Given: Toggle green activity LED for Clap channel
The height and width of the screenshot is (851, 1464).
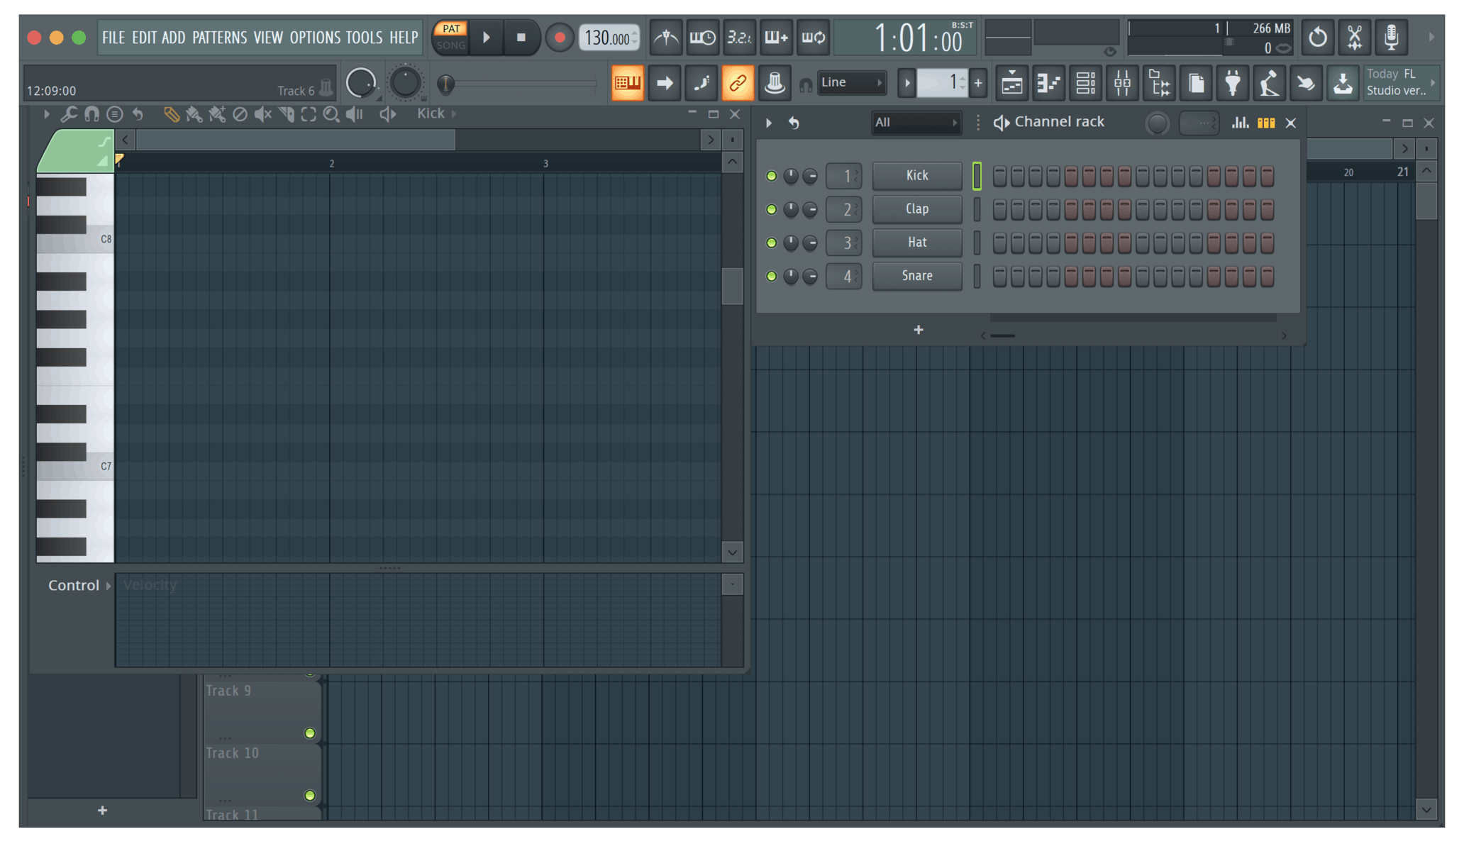Looking at the screenshot, I should 772,208.
